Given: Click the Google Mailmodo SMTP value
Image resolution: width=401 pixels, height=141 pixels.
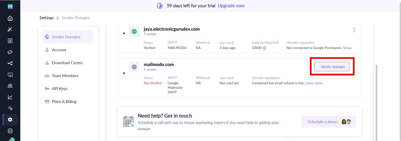Looking at the screenshot, I should 175,88.
